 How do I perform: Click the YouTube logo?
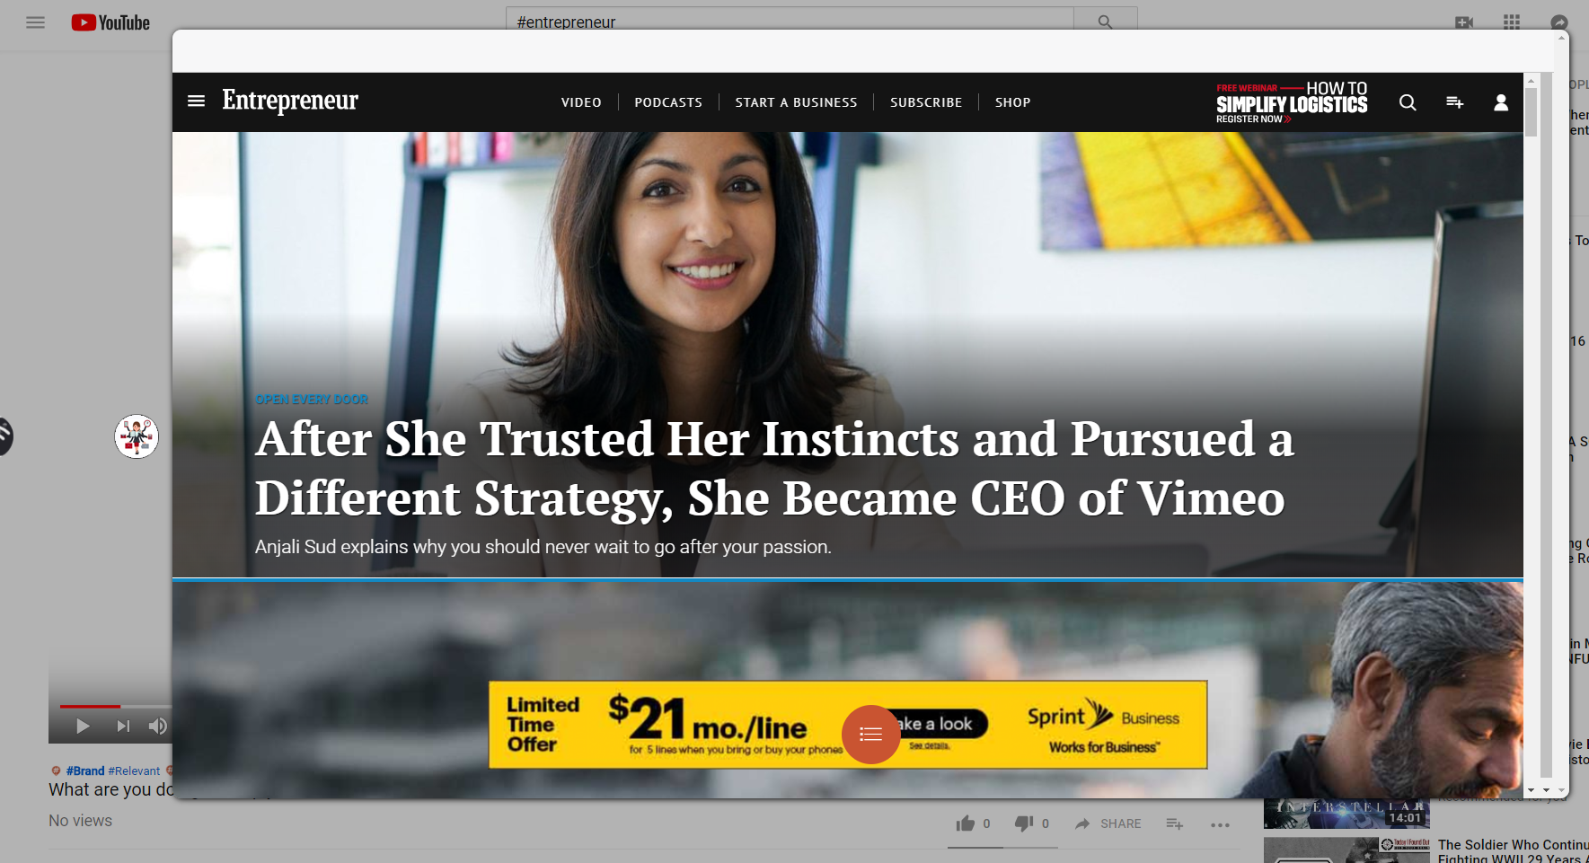[110, 22]
